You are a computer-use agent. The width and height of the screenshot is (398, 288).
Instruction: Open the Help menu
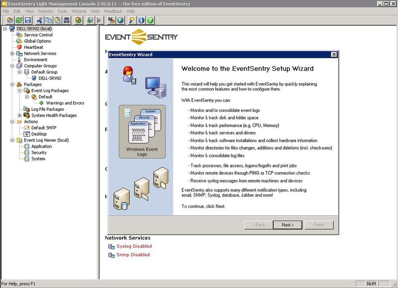click(131, 11)
